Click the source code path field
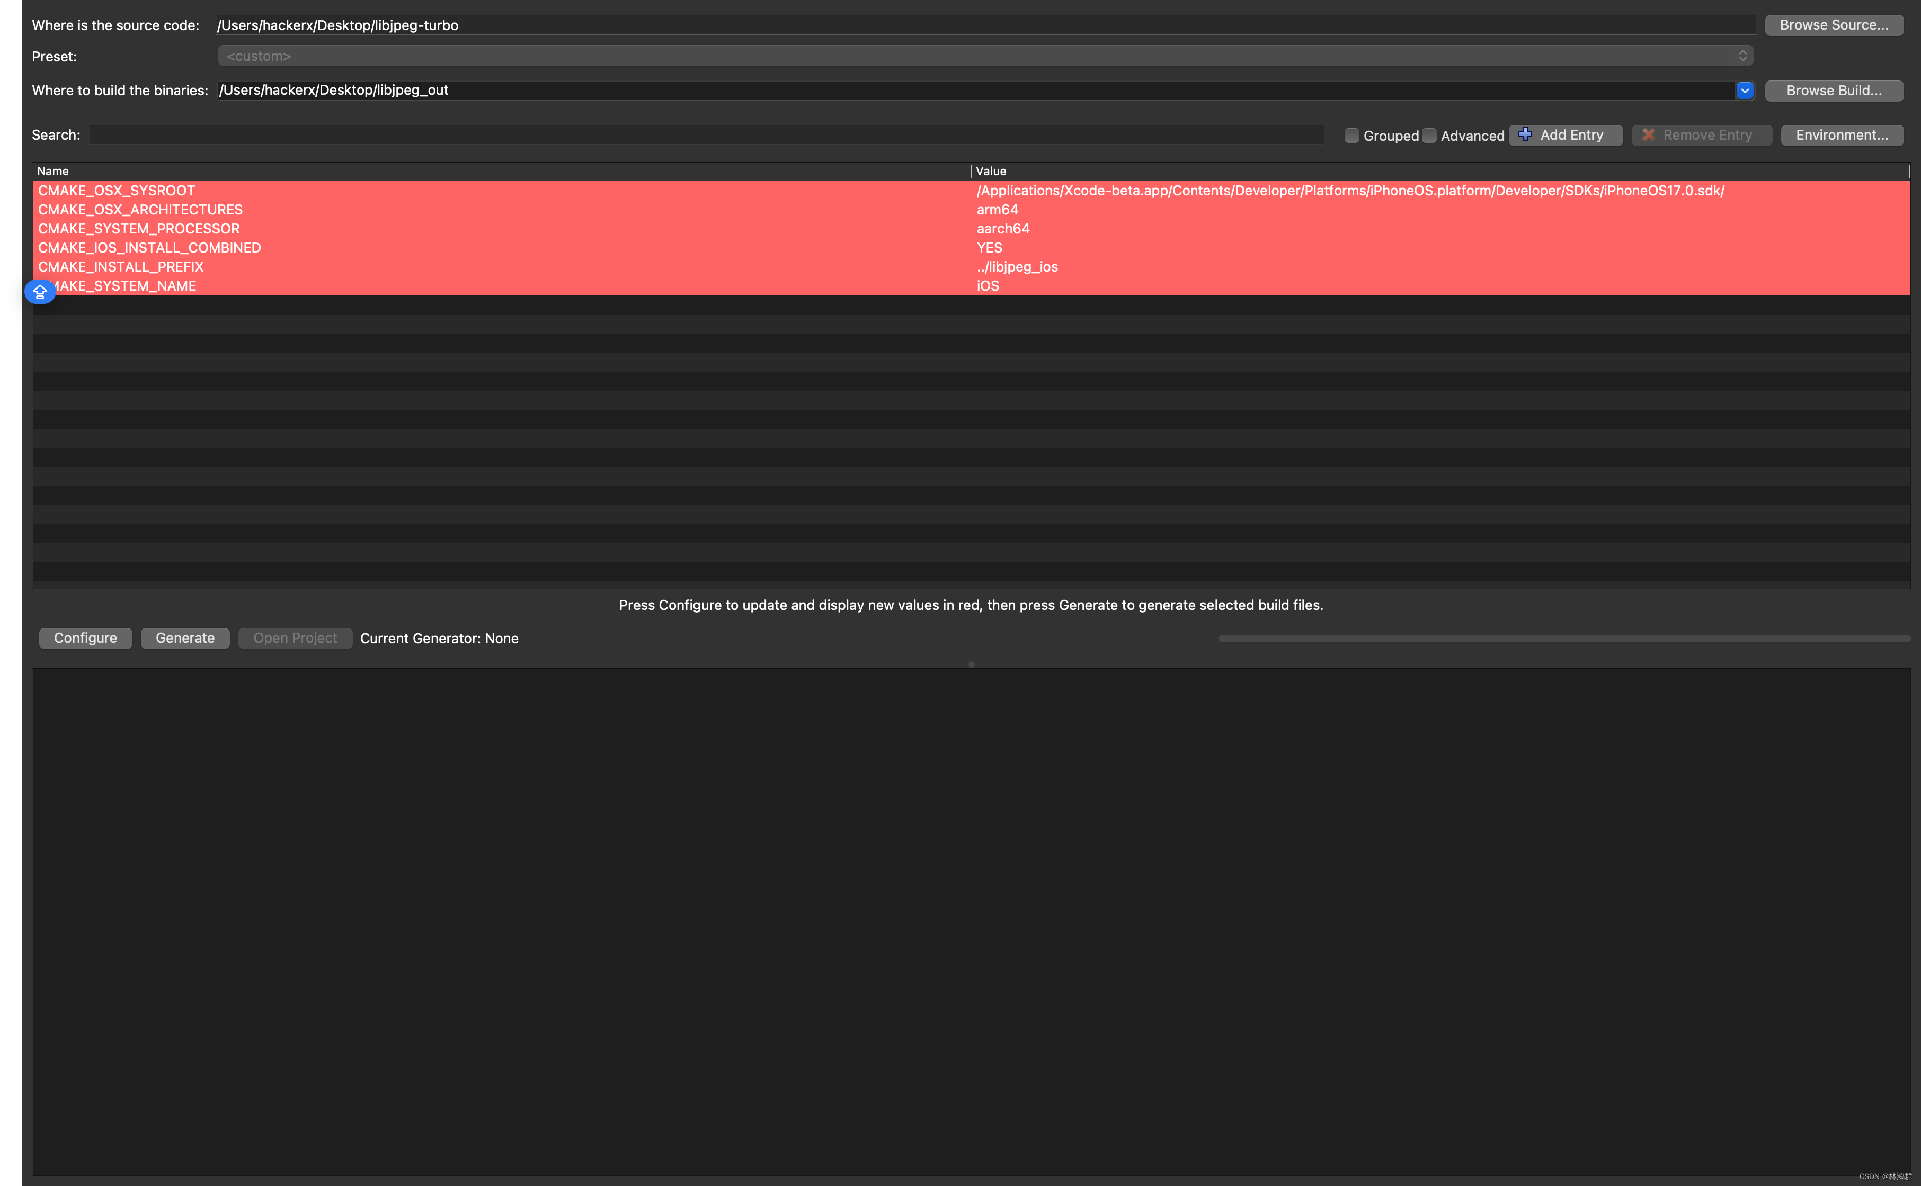 click(x=985, y=25)
